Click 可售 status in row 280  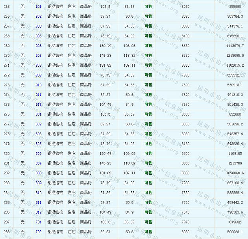(148, 153)
